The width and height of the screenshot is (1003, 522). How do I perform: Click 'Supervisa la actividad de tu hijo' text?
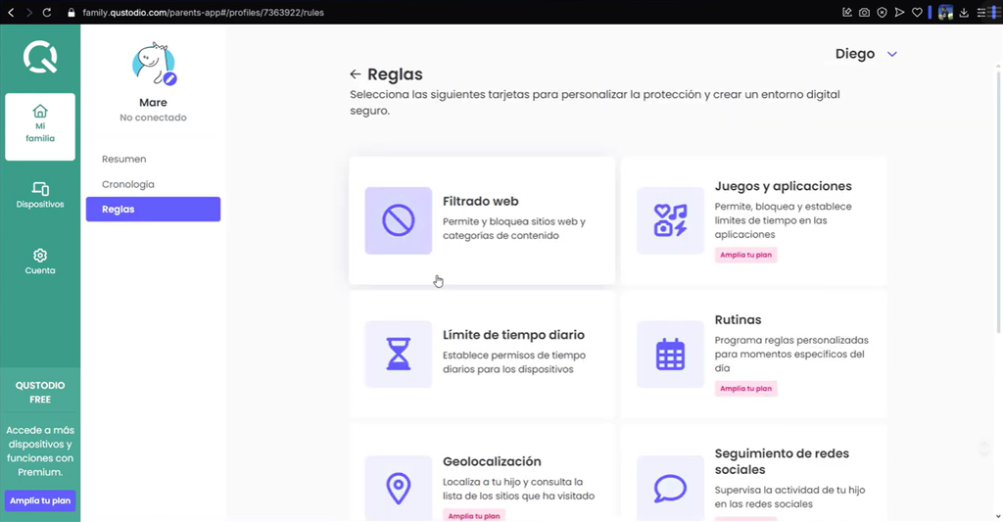[790, 498]
